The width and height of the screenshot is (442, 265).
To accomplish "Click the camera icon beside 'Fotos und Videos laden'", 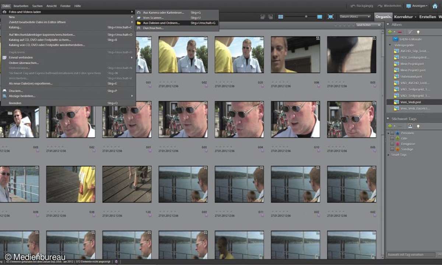I will coord(5,12).
